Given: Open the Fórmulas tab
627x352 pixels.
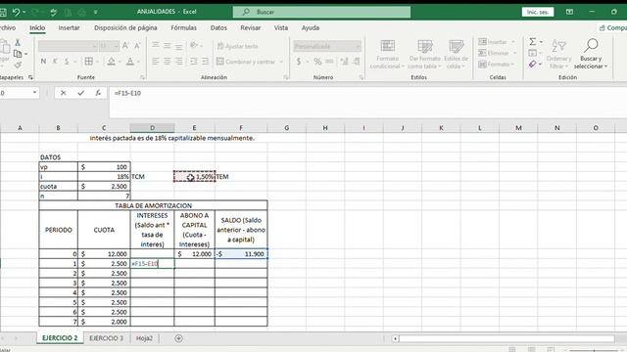Looking at the screenshot, I should (183, 28).
